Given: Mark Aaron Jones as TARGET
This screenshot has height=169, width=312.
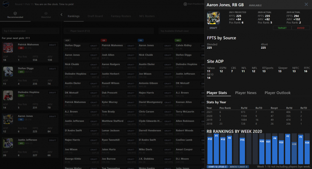Looking at the screenshot, I should click(x=282, y=28).
